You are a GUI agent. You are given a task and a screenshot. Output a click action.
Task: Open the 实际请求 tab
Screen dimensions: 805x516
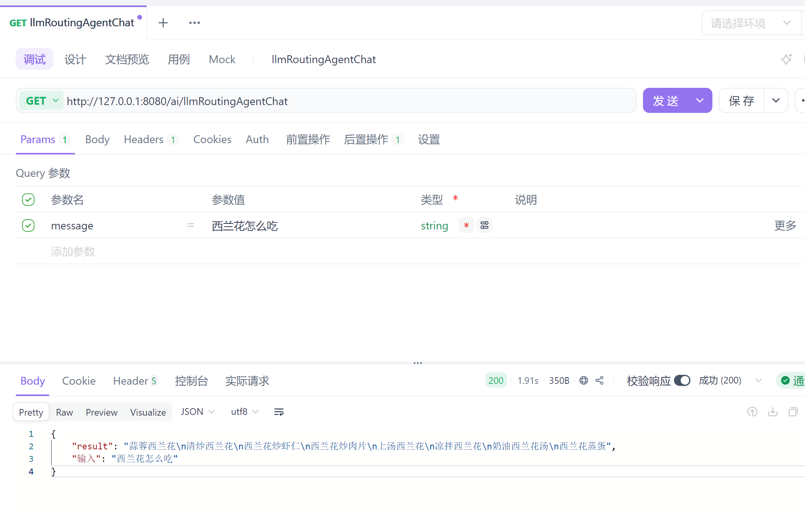[247, 381]
